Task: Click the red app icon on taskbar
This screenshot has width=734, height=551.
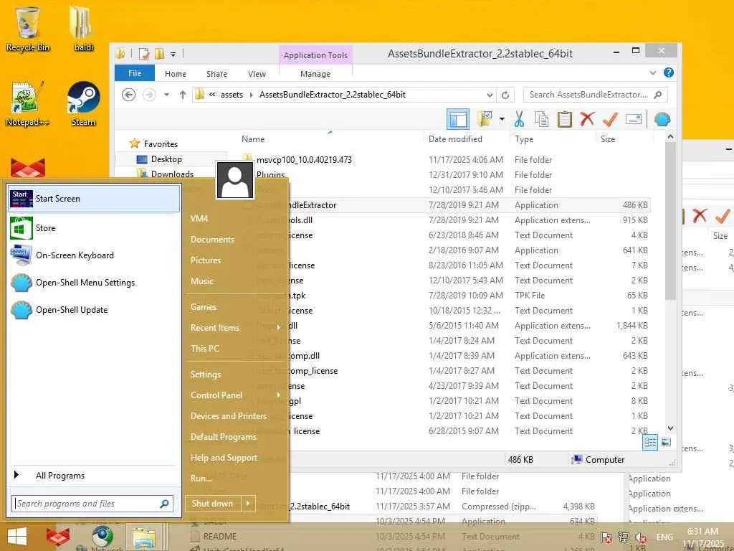Action: pyautogui.click(x=57, y=537)
